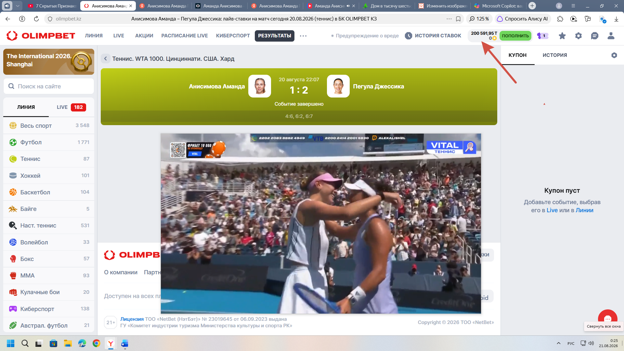Viewport: 624px width, 351px height.
Task: Click the site search field
Action: click(x=49, y=86)
